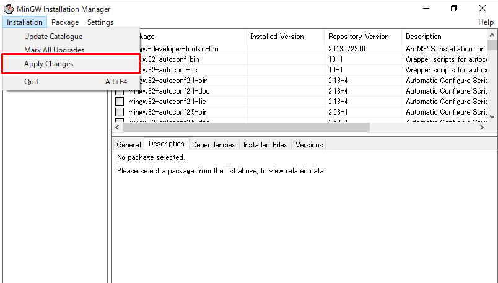This screenshot has height=283, width=498.
Task: Select the mingw32-autoconf2.1-lic package name
Action: point(167,102)
